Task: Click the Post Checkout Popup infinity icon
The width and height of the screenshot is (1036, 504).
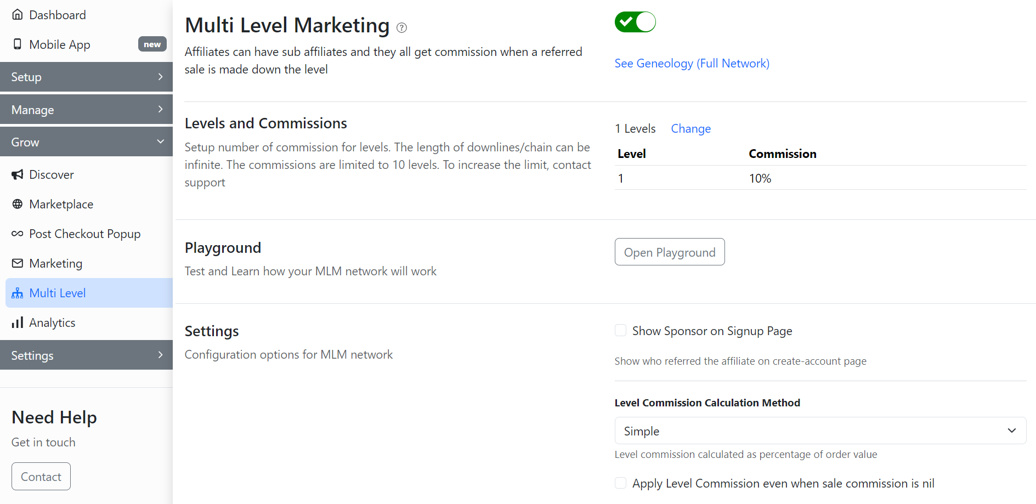Action: 18,234
